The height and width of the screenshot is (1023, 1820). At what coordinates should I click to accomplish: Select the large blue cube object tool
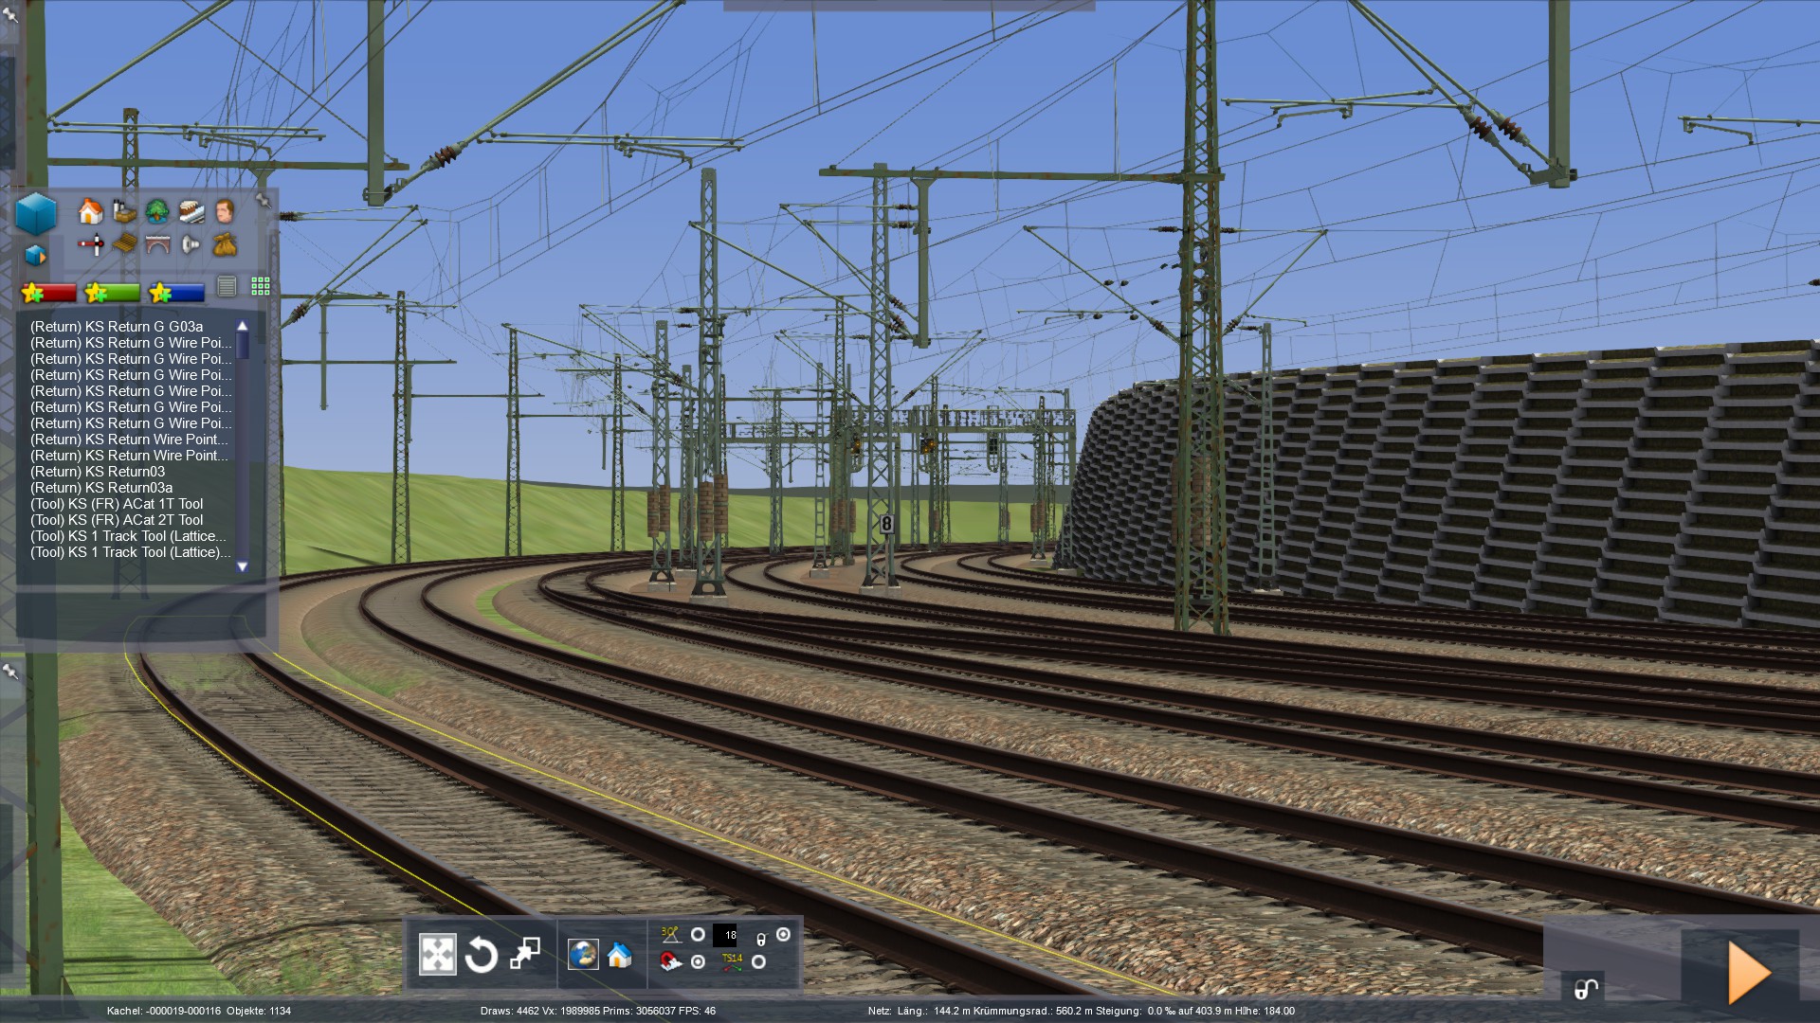coord(36,213)
